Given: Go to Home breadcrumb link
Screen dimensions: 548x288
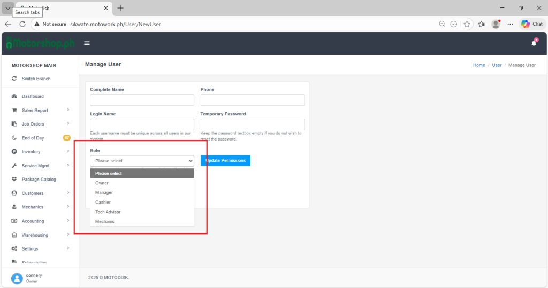Looking at the screenshot, I should (x=479, y=65).
